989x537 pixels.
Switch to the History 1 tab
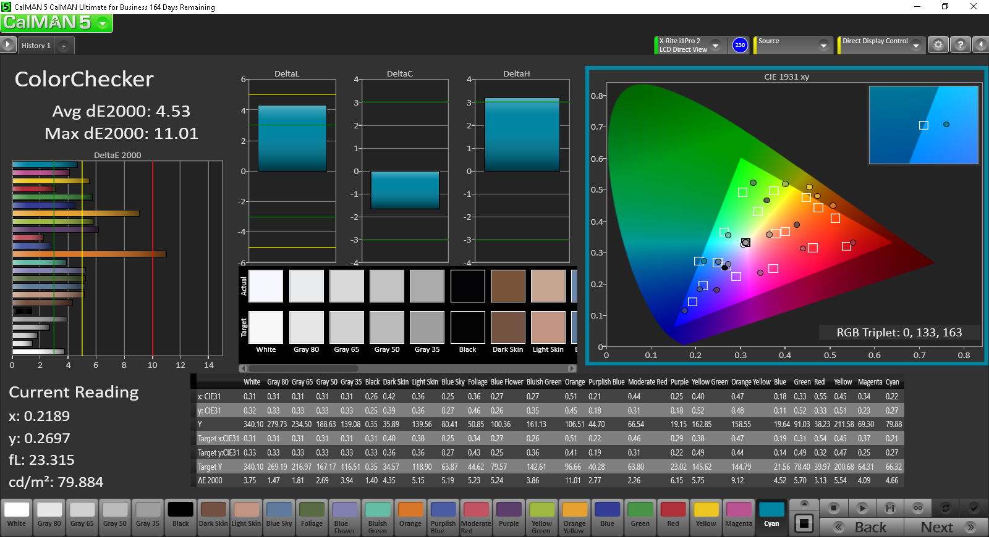pyautogui.click(x=36, y=46)
